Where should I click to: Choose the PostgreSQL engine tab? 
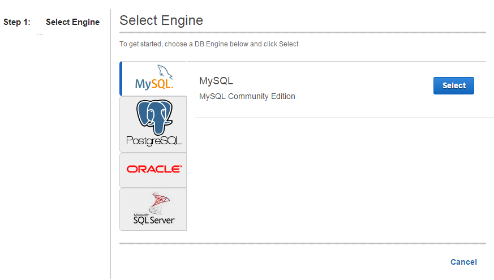click(153, 124)
